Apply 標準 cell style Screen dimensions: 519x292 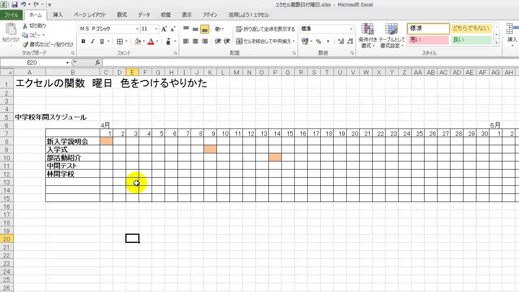[429, 28]
